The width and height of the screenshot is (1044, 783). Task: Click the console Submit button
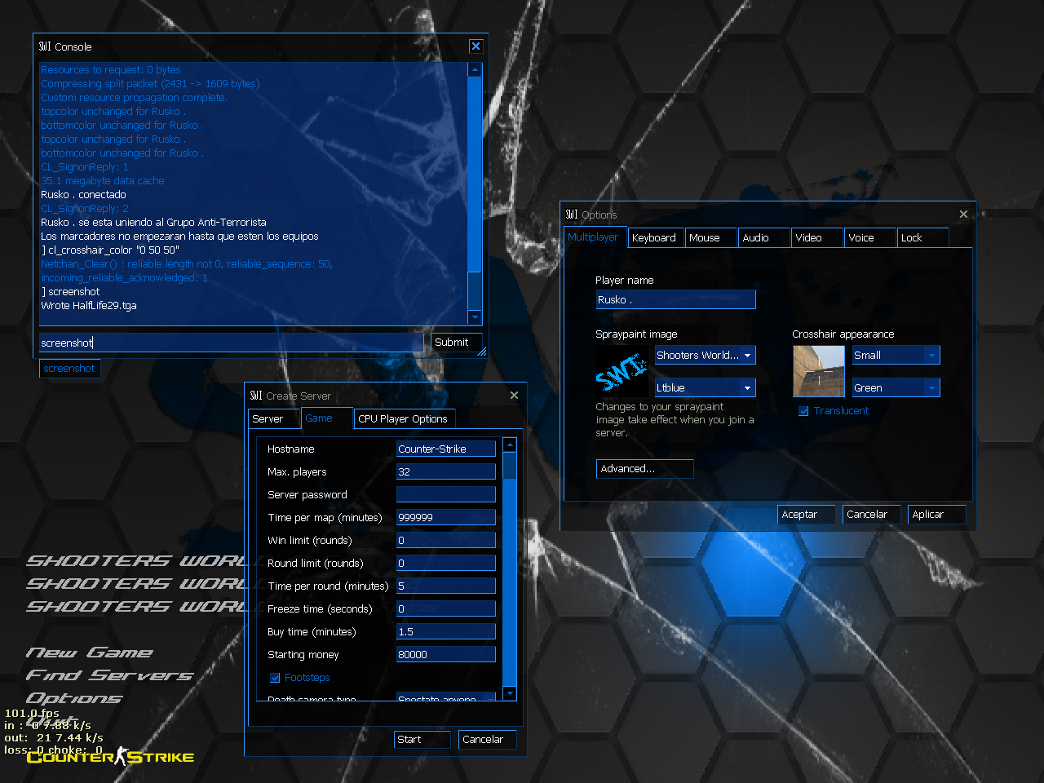click(457, 343)
